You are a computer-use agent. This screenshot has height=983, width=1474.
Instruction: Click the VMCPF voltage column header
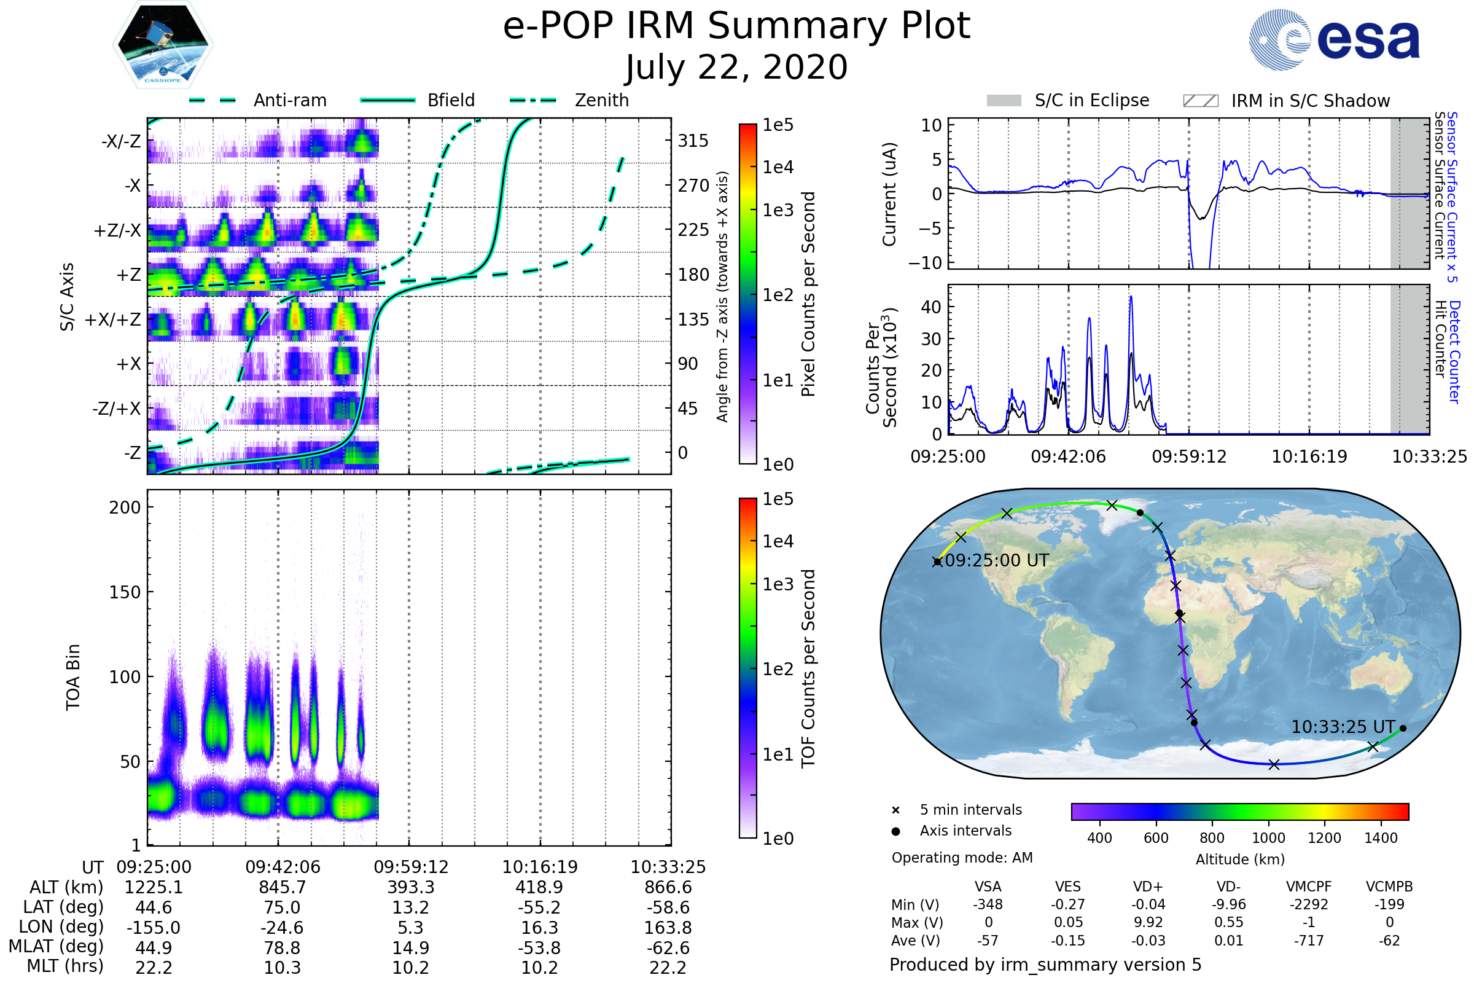[1309, 887]
